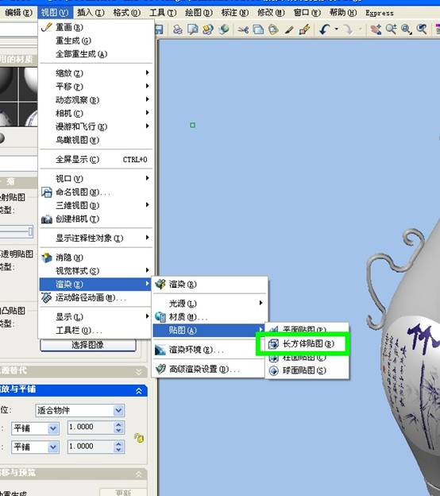440x496 pixels.
Task: Choose 鸟瞰视图(W) menu entry
Action: [x=95, y=140]
